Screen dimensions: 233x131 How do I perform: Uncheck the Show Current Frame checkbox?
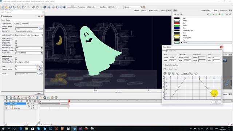pyautogui.click(x=164, y=69)
